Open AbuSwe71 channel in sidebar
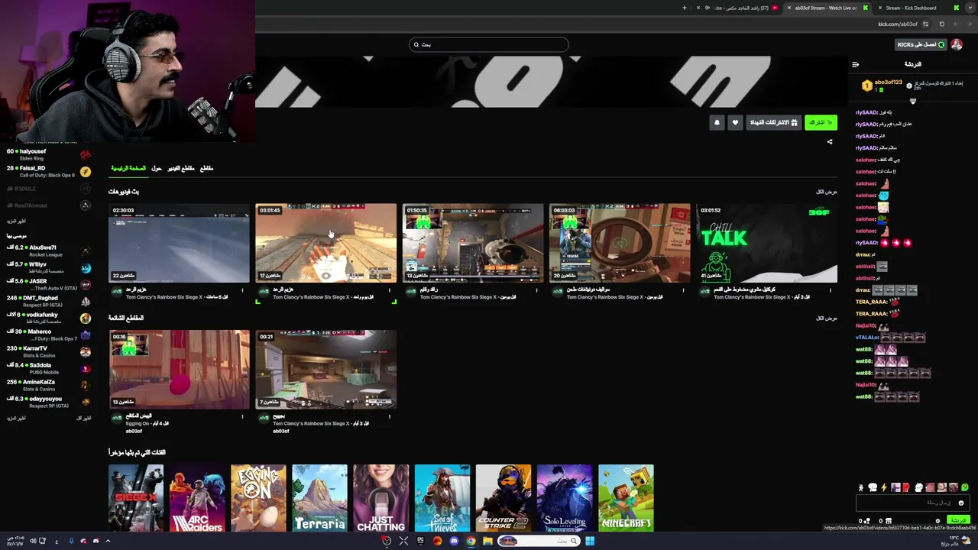The height and width of the screenshot is (550, 978). click(x=47, y=251)
